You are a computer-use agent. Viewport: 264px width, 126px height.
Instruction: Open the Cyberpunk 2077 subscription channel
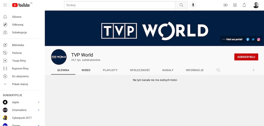22,118
